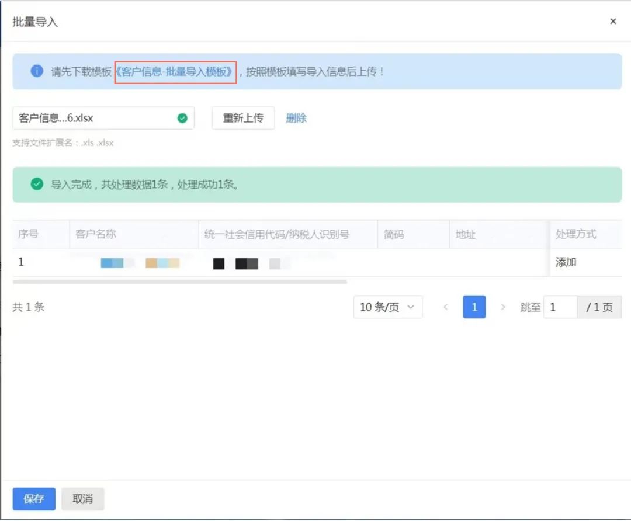The image size is (631, 521).
Task: Click the uploaded file name field 客户信息...6.xlsx
Action: click(93, 118)
